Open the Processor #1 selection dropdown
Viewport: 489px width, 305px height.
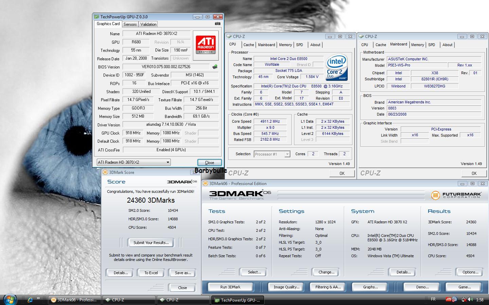pyautogui.click(x=272, y=154)
